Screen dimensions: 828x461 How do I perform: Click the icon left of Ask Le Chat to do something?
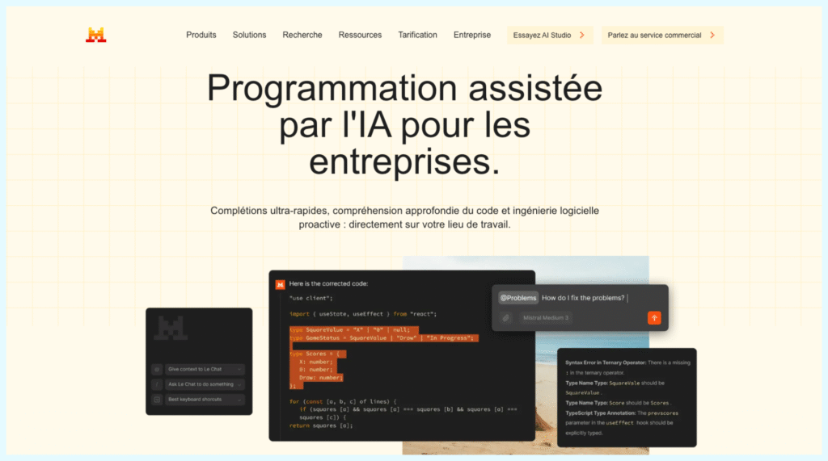tap(157, 384)
